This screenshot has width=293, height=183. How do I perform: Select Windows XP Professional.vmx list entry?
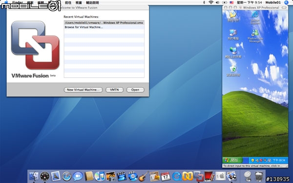[104, 23]
